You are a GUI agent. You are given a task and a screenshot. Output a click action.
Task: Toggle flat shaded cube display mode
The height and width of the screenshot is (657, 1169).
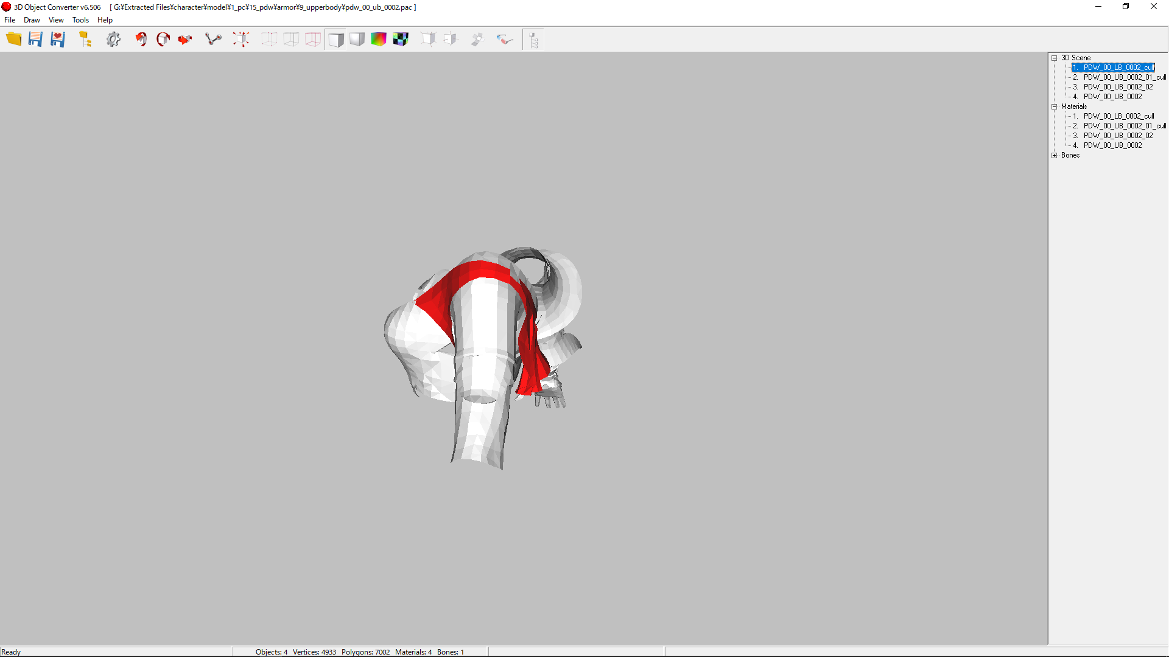(x=335, y=40)
